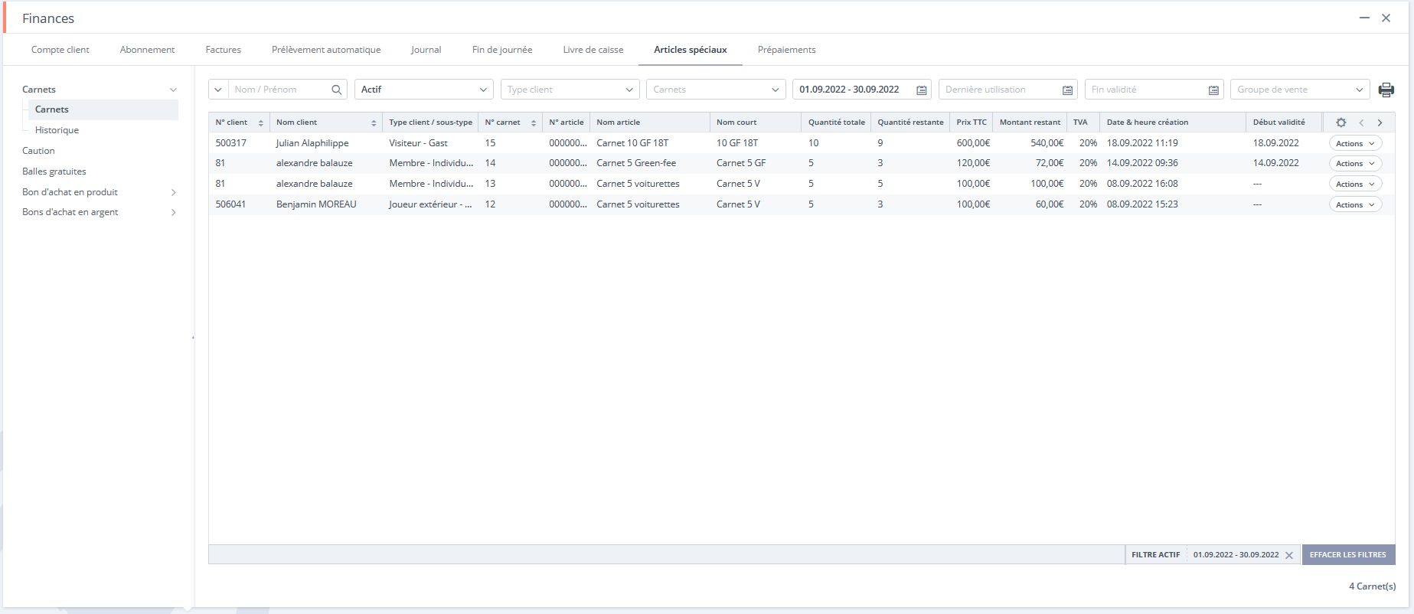
Task: Open Livre de caisse tab
Action: (x=593, y=50)
